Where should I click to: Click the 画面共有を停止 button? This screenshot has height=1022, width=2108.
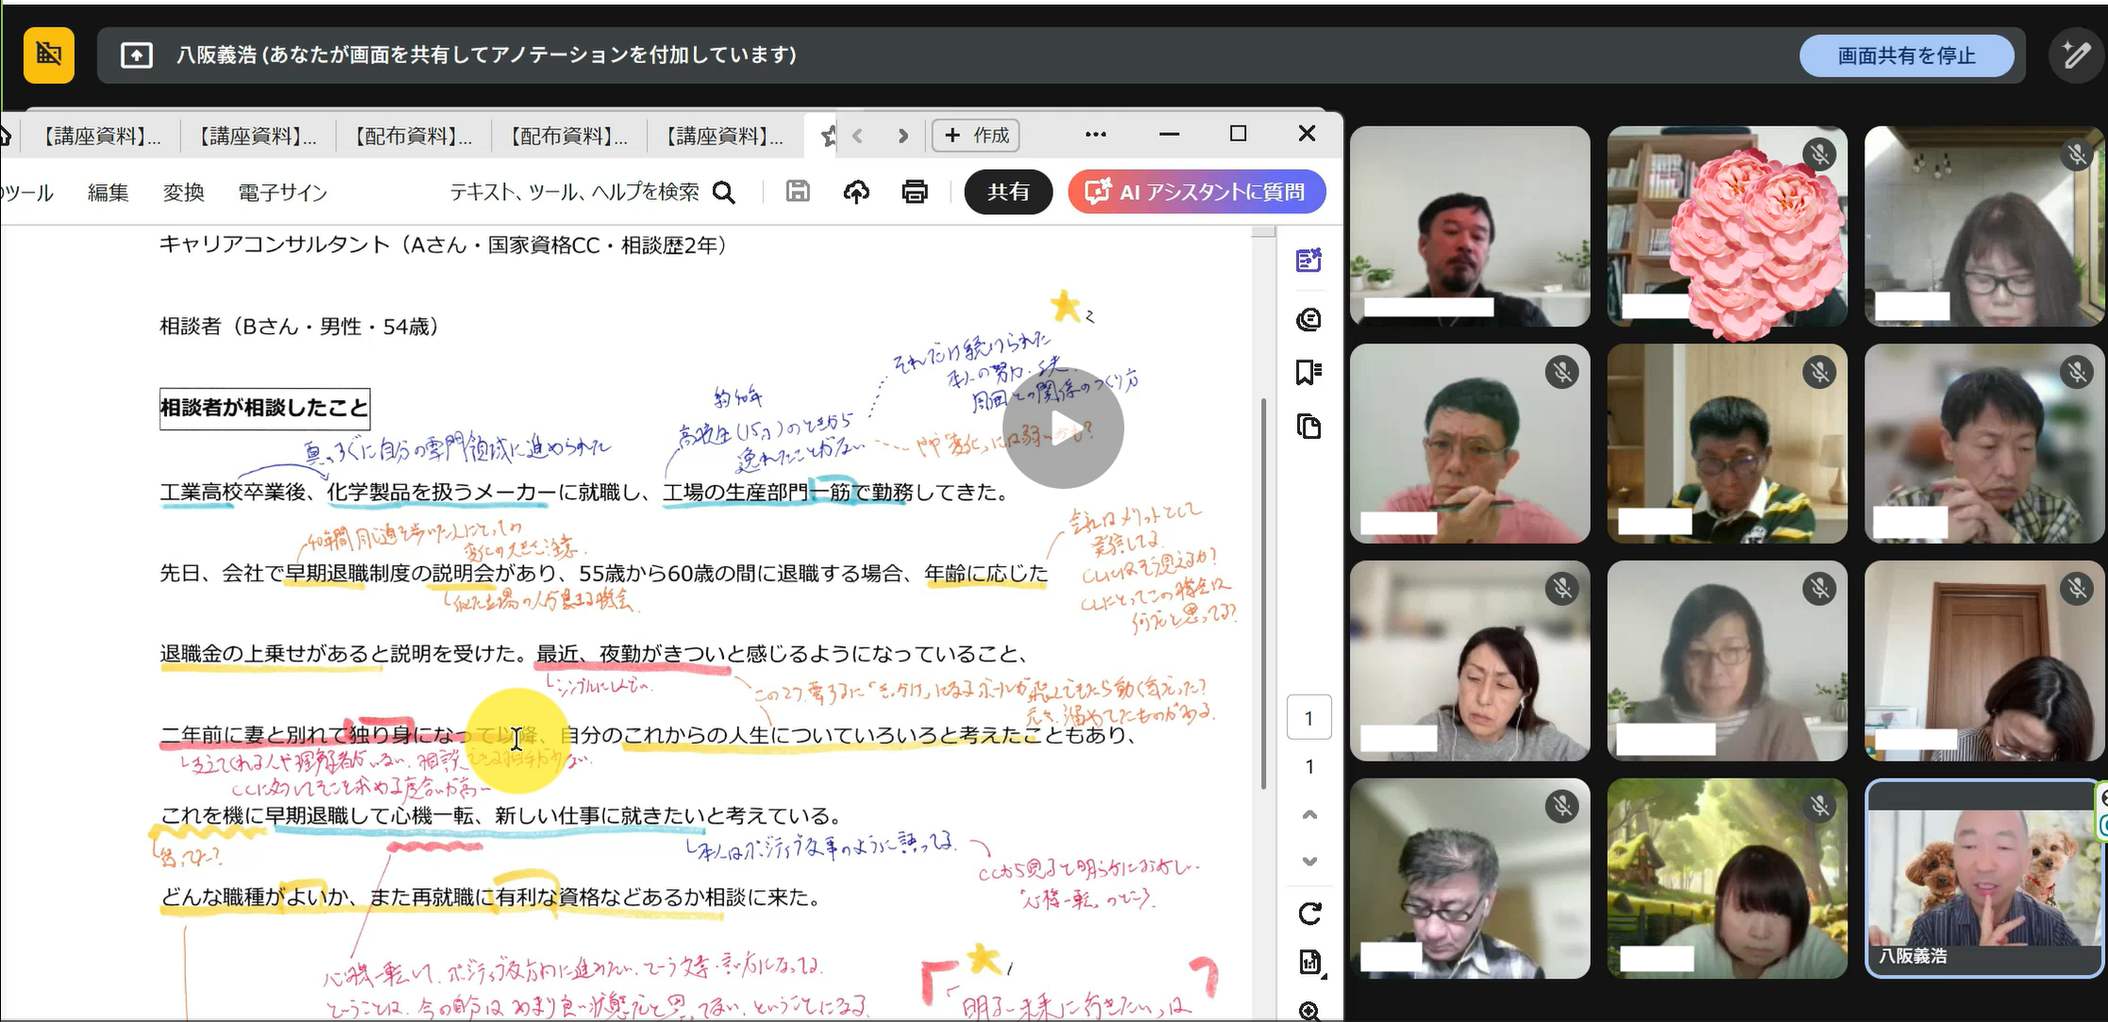coord(1906,56)
